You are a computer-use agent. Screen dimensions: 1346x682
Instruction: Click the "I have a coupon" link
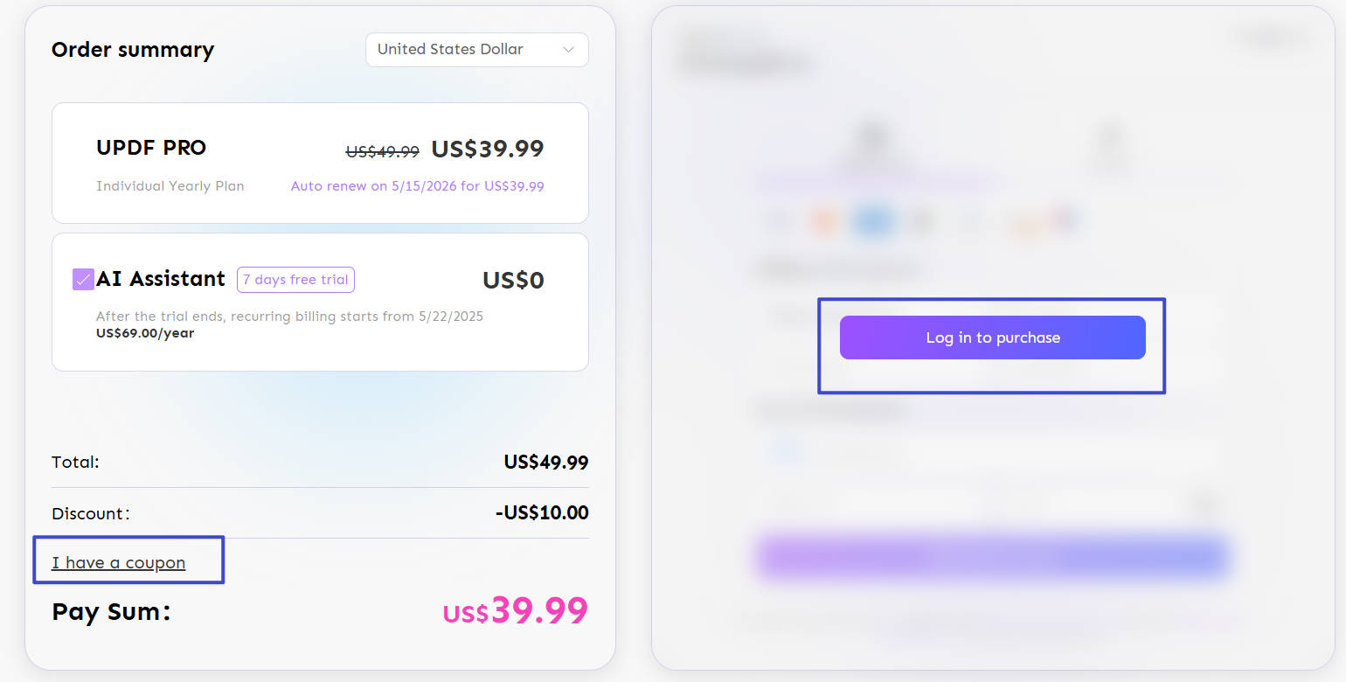119,562
